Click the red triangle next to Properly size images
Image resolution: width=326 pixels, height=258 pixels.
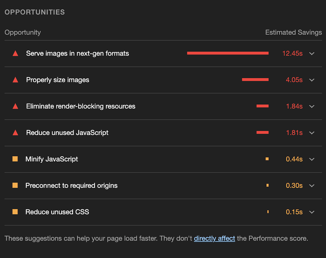coord(15,80)
